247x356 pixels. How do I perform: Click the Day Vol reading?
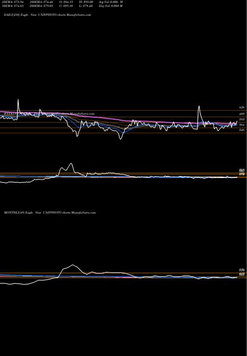point(111,6)
